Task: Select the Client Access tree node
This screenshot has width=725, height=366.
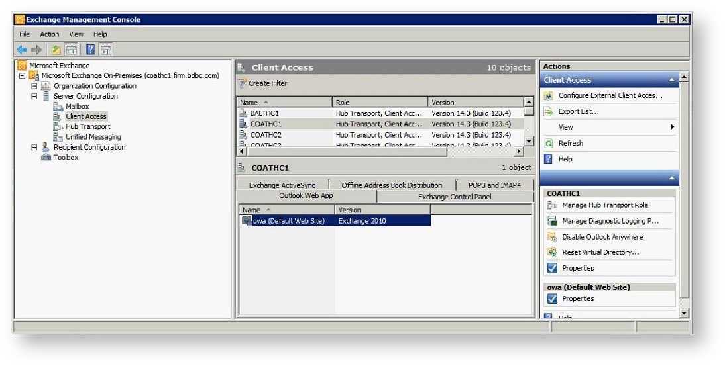Action: point(86,116)
